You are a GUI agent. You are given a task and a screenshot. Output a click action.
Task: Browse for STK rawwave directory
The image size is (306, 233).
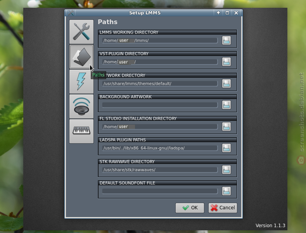point(226,170)
